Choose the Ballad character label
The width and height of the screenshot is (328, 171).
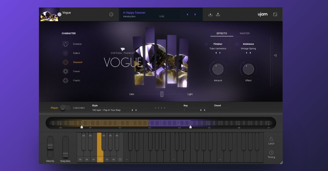pyautogui.click(x=76, y=53)
